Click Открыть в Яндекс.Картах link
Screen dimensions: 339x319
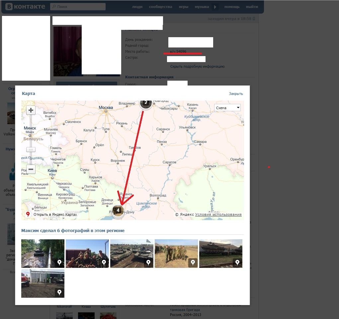point(55,214)
